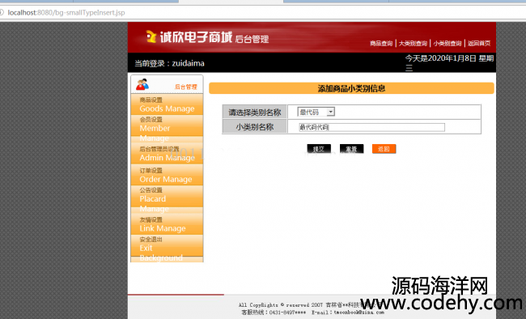The image size is (526, 319).
Task: Click the 诚欣电子商城 logo icon
Action: tap(151, 36)
